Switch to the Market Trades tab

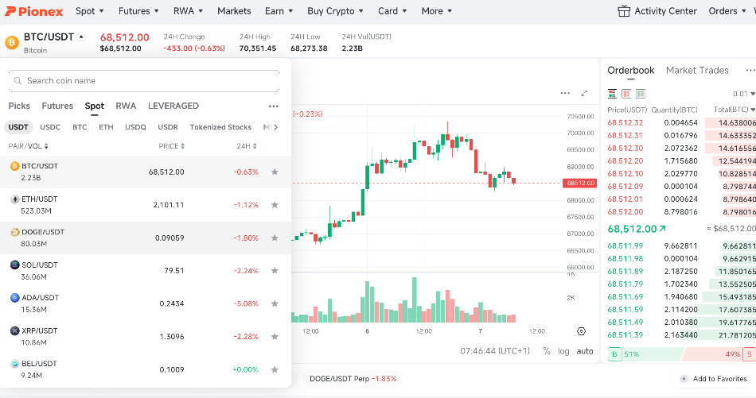point(697,70)
